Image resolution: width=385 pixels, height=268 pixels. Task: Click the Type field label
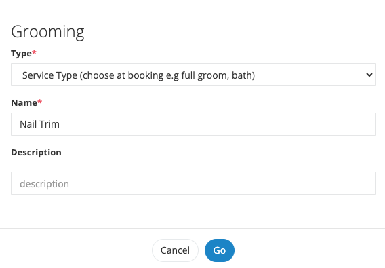click(22, 54)
